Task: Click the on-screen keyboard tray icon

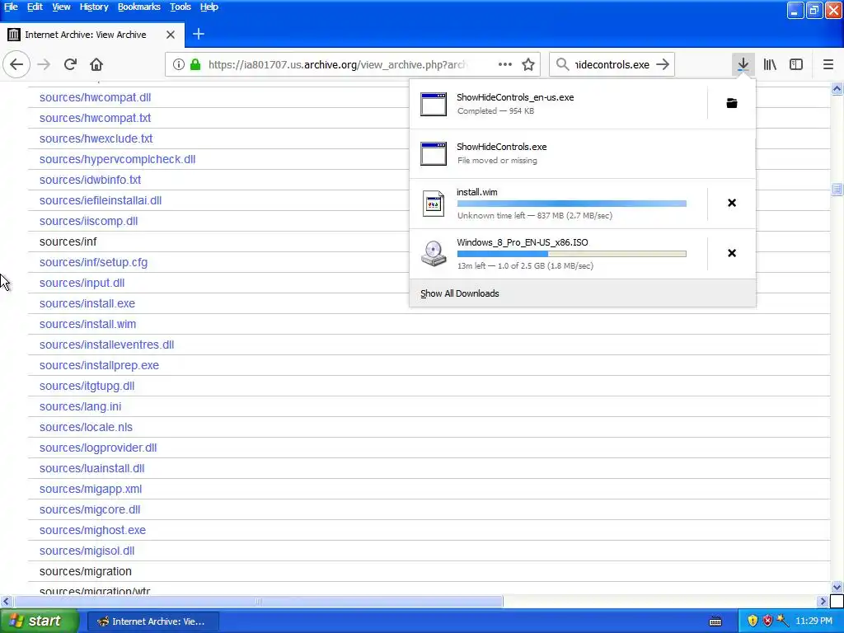Action: [x=715, y=621]
